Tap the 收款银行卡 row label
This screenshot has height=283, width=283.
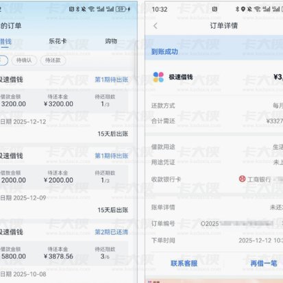(x=166, y=180)
